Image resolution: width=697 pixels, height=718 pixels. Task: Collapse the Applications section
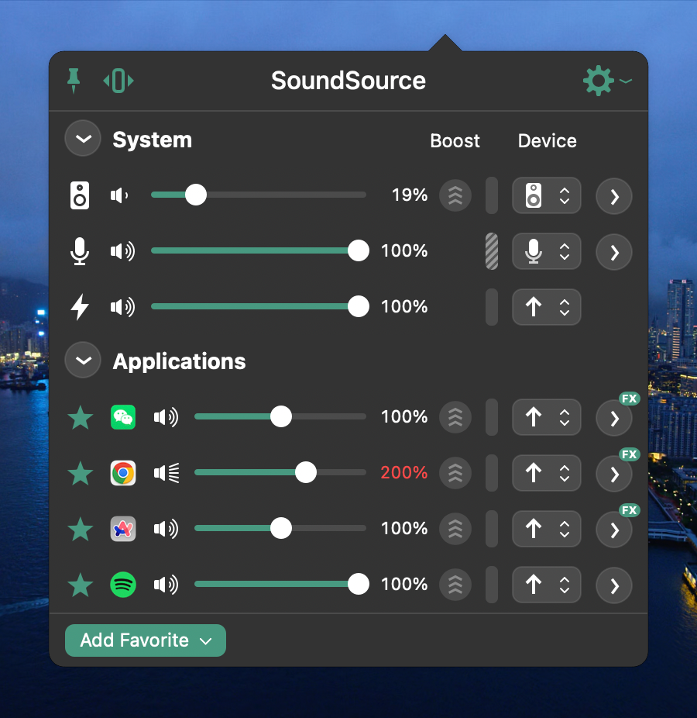pos(83,361)
